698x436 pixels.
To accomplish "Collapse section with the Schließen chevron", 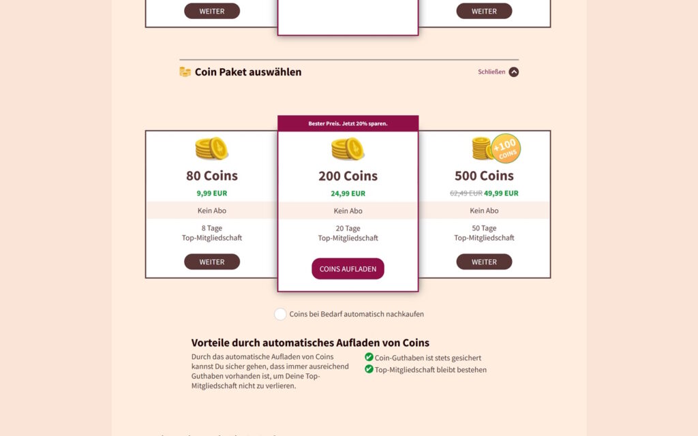I will point(513,72).
